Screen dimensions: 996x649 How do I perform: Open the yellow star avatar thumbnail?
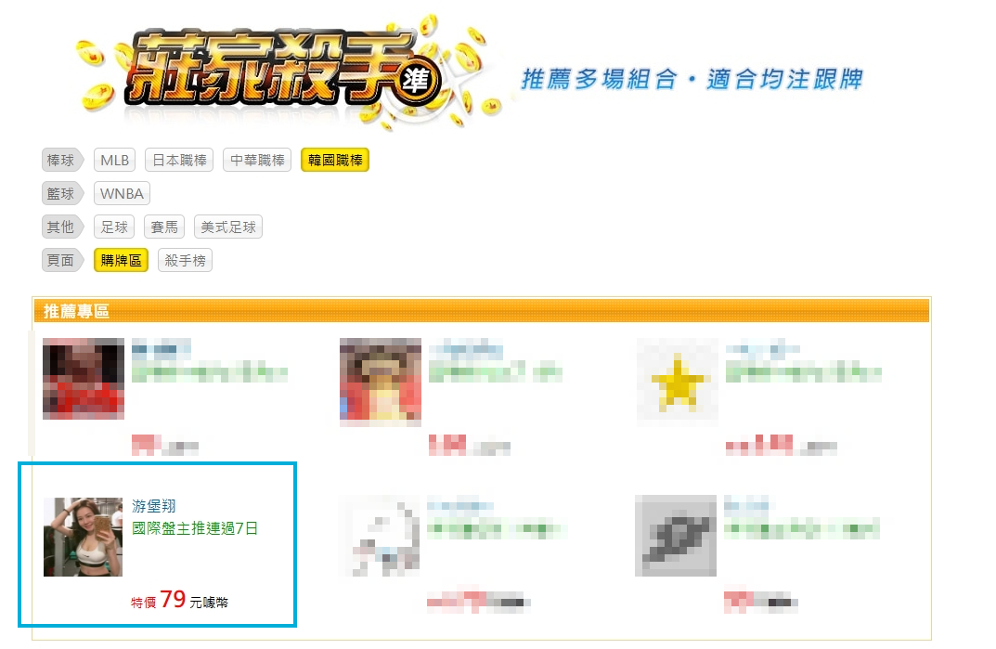[x=677, y=382]
